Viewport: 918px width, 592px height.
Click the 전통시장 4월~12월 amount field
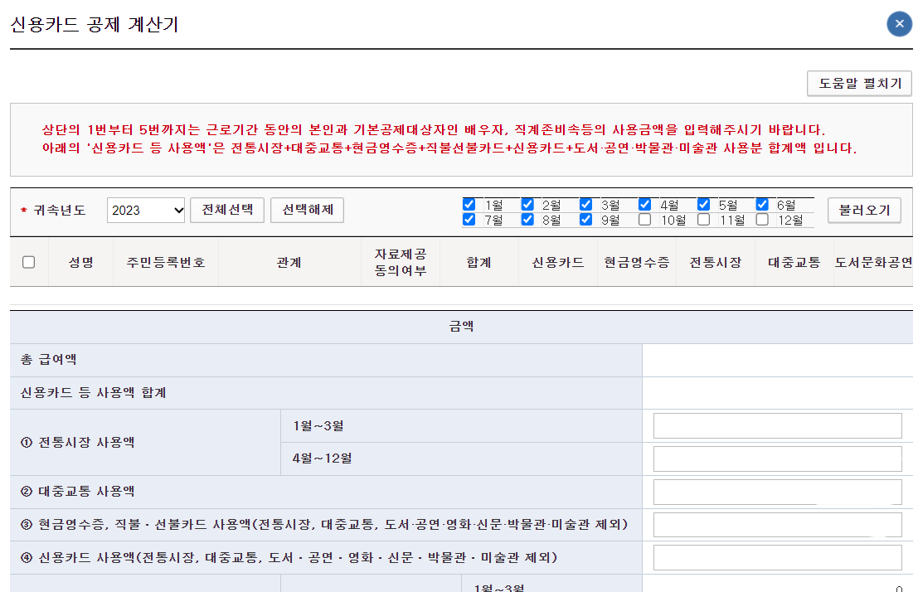(x=777, y=458)
